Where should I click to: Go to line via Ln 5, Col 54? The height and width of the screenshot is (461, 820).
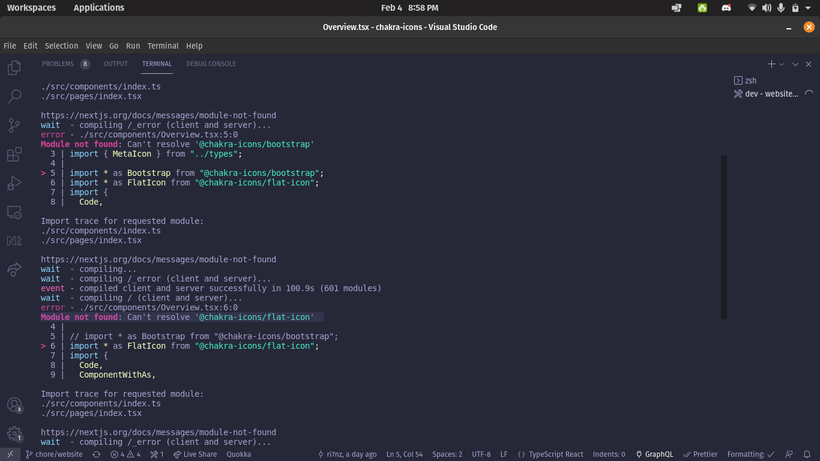(405, 454)
